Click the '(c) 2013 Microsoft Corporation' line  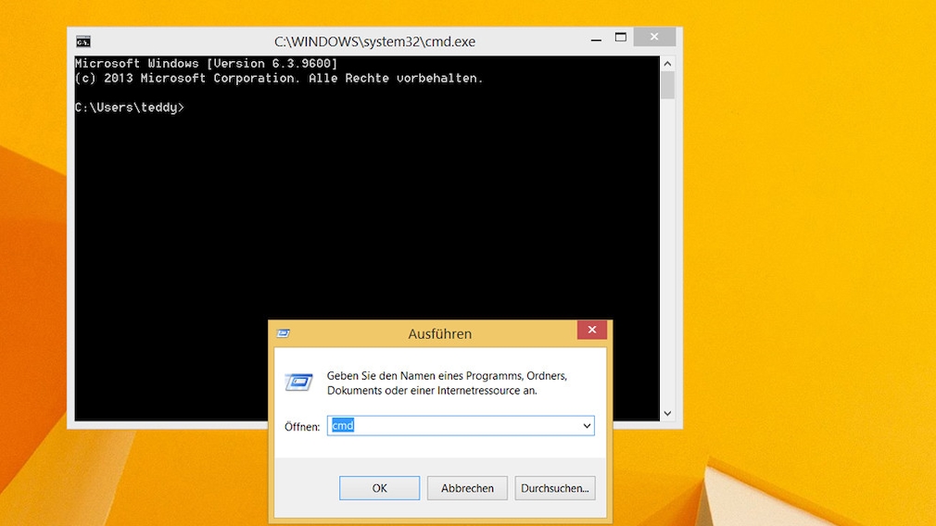pyautogui.click(x=279, y=78)
